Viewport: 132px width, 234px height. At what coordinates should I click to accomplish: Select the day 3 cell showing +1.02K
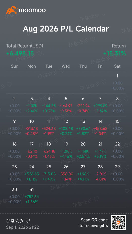[x=32, y=105]
